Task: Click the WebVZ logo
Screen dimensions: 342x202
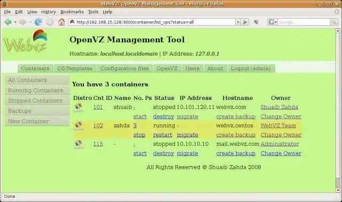Action: (x=26, y=41)
